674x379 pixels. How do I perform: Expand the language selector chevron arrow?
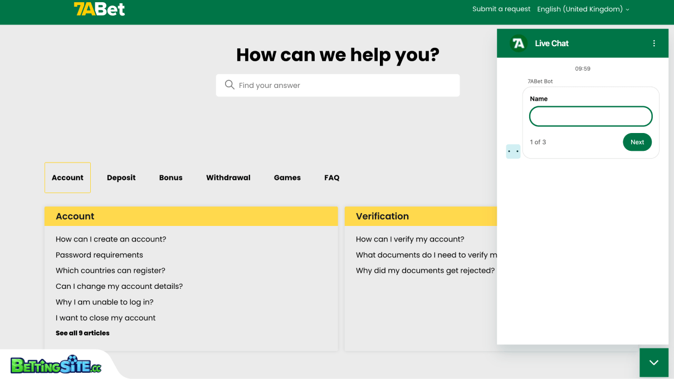point(628,9)
